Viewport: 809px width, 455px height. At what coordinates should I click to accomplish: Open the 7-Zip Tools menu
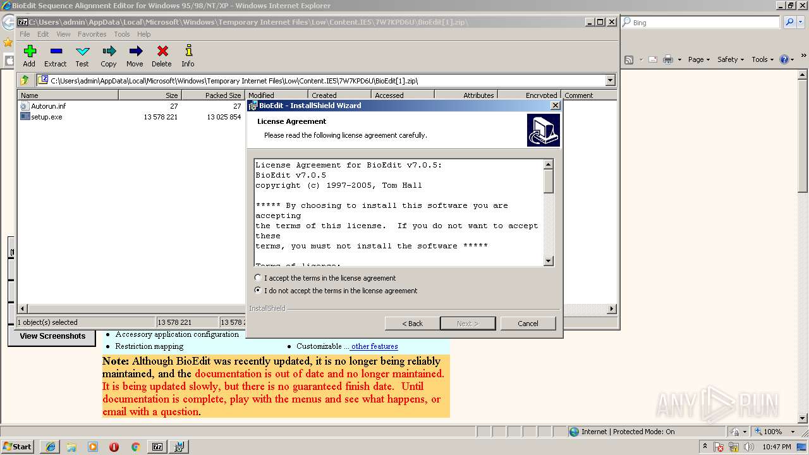(122, 34)
